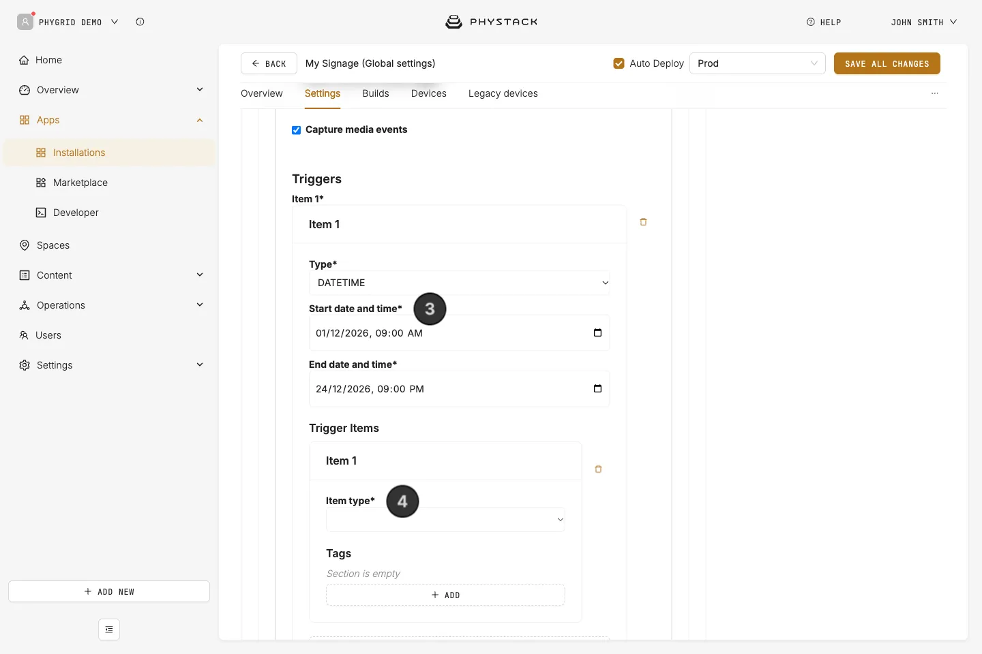Click Add under the Tags section
The image size is (982, 654).
click(445, 595)
